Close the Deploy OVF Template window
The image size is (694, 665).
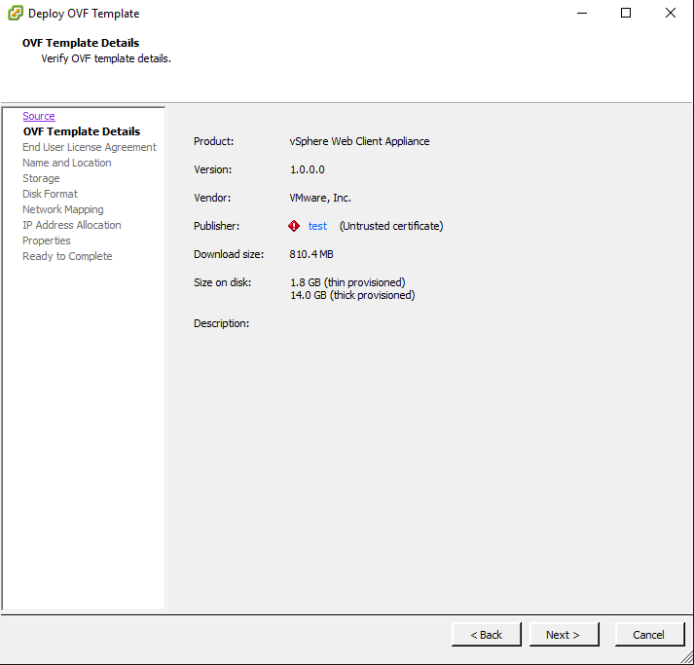coord(671,14)
